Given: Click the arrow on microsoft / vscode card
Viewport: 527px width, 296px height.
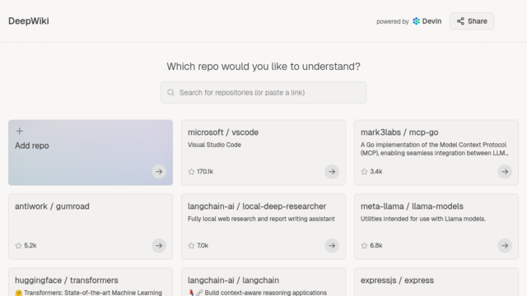Looking at the screenshot, I should (x=332, y=172).
